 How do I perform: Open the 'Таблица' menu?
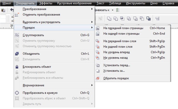[x=115, y=3]
